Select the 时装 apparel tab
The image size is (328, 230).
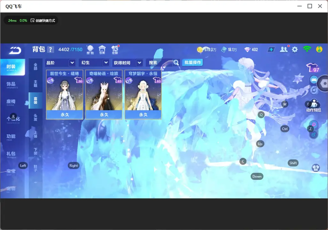point(12,67)
